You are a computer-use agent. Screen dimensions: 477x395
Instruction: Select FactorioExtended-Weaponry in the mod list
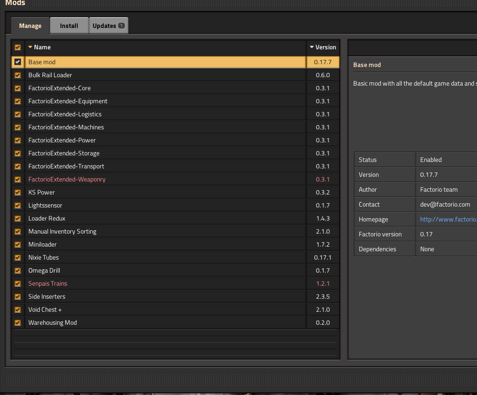coord(67,180)
